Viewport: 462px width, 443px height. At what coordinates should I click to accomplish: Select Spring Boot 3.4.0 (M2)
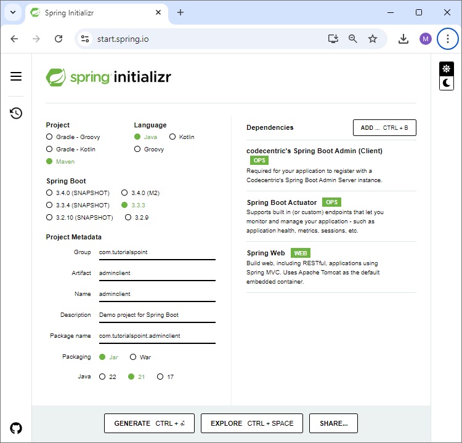[x=140, y=193]
